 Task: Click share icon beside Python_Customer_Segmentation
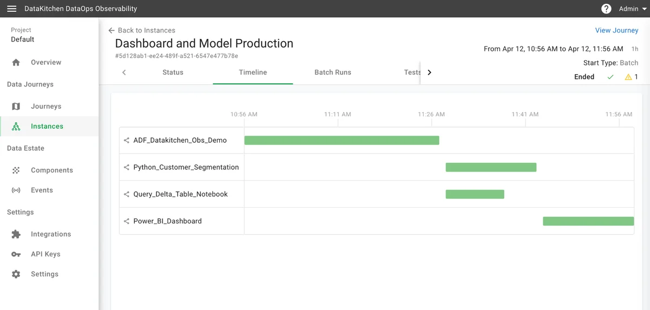(x=127, y=167)
